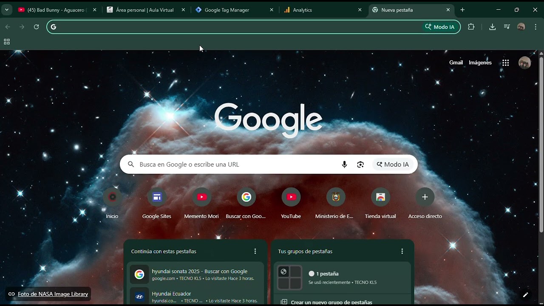Open the Downloads icon in toolbar
This screenshot has width=544, height=306.
point(492,27)
